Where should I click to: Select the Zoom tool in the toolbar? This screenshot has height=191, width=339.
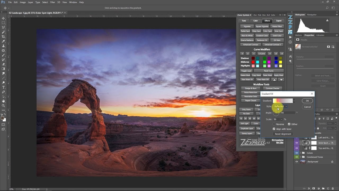coord(3,106)
